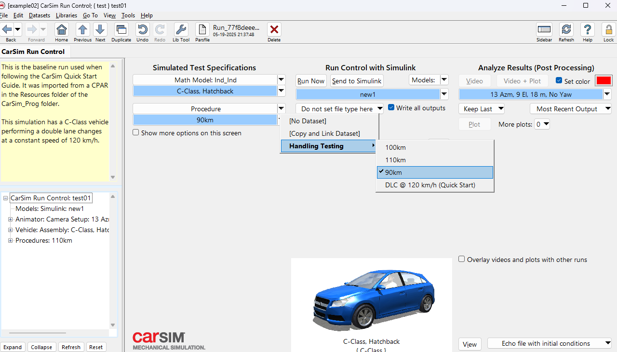Image resolution: width=617 pixels, height=352 pixels.
Task: Open the Keep Last dropdown
Action: 482,109
